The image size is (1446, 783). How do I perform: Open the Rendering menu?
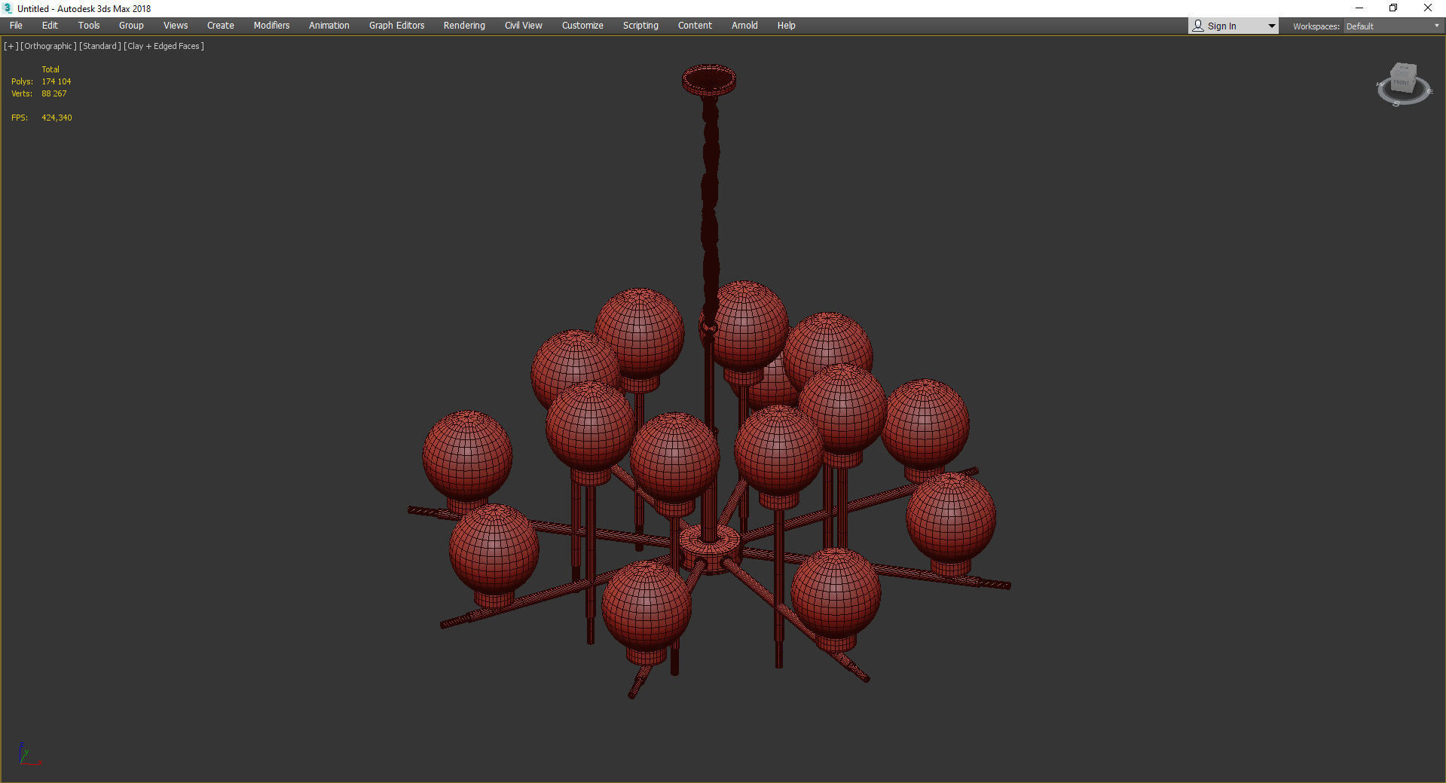point(464,26)
